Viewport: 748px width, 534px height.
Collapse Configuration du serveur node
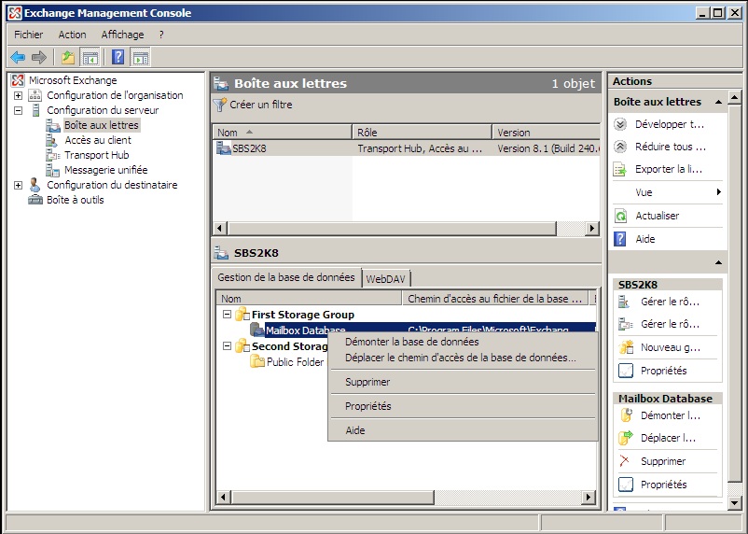(18, 110)
